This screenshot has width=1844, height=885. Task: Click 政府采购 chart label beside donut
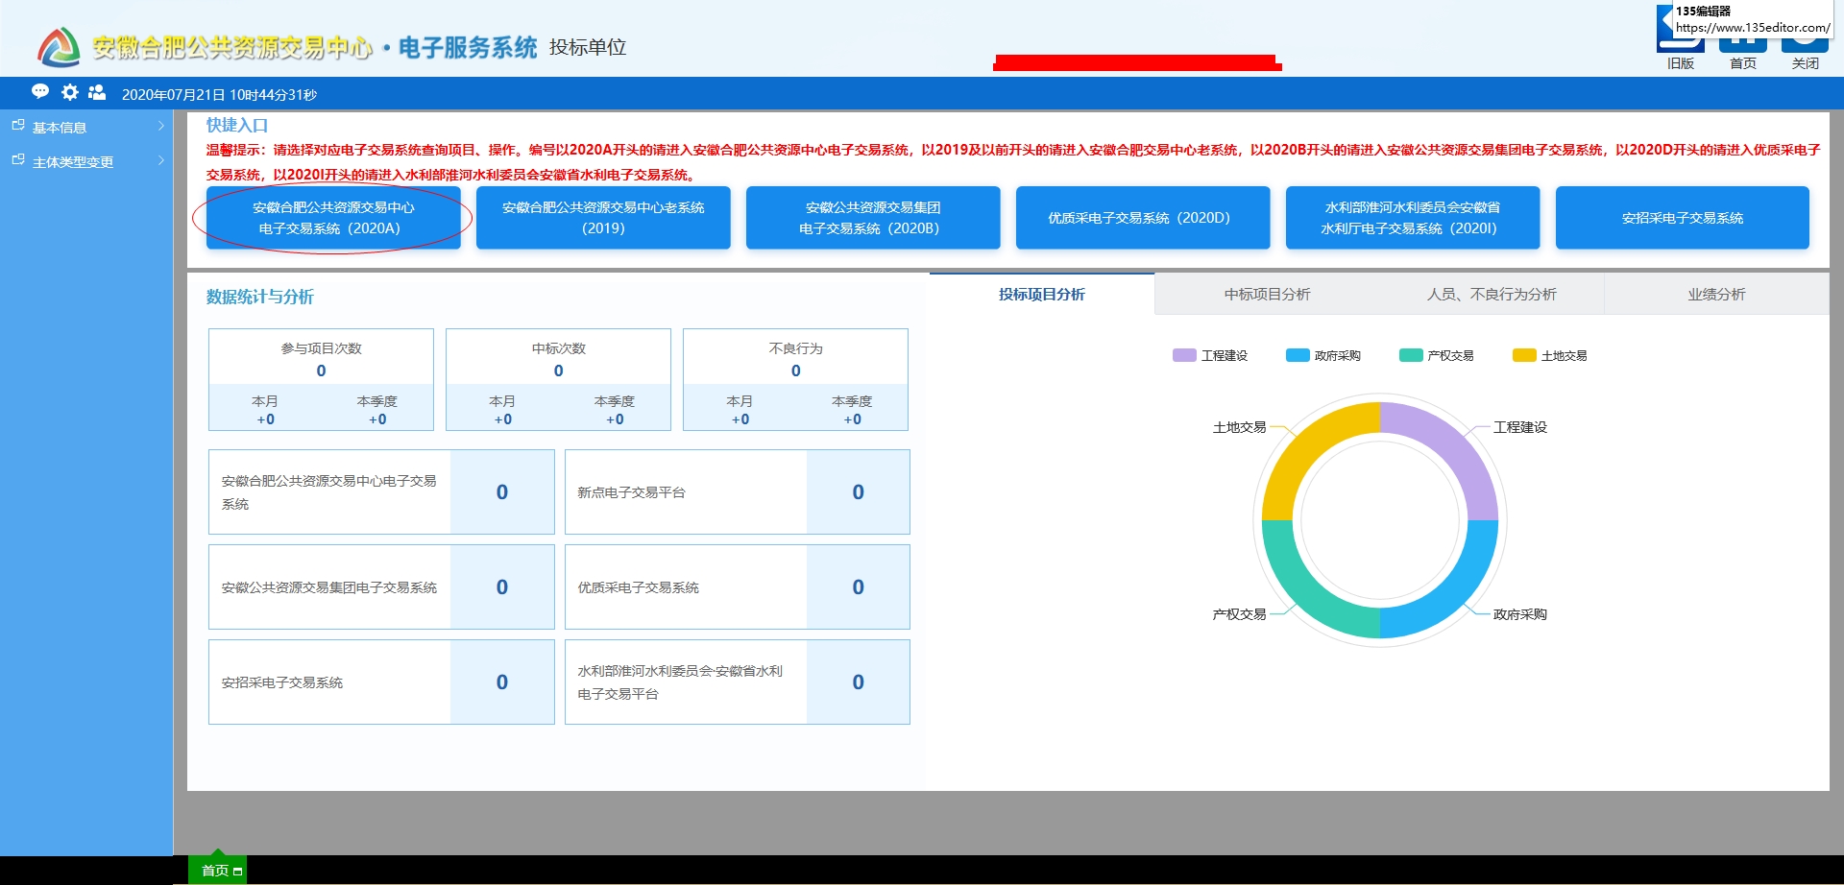point(1520,614)
